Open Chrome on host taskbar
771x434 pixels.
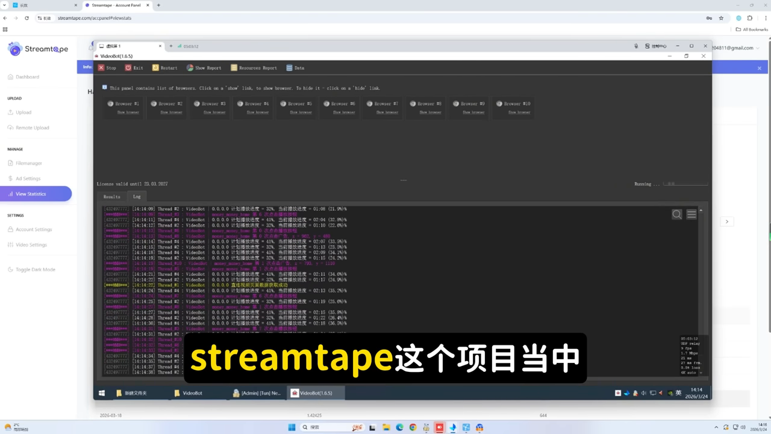pyautogui.click(x=413, y=427)
